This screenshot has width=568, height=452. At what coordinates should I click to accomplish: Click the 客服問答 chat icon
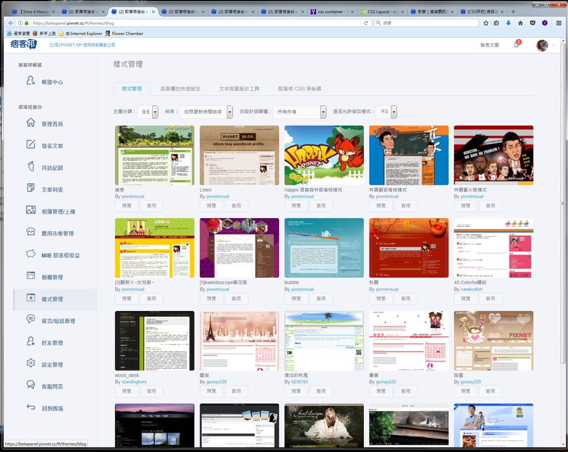[x=31, y=385]
